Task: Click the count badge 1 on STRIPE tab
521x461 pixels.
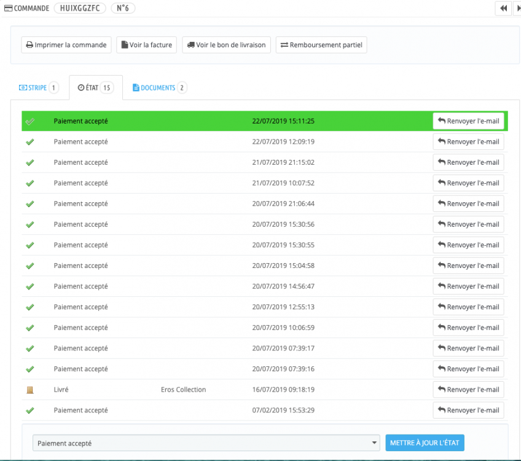Action: pos(53,88)
